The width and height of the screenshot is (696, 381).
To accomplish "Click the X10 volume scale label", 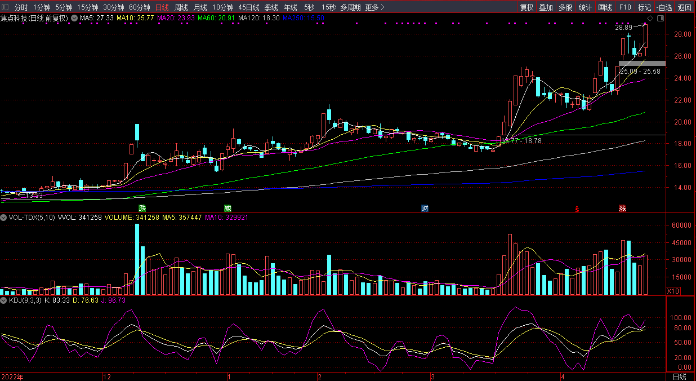I will pyautogui.click(x=672, y=291).
